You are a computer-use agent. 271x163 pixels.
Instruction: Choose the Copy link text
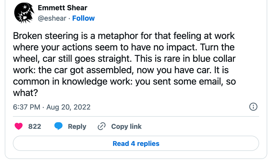[x=126, y=126]
